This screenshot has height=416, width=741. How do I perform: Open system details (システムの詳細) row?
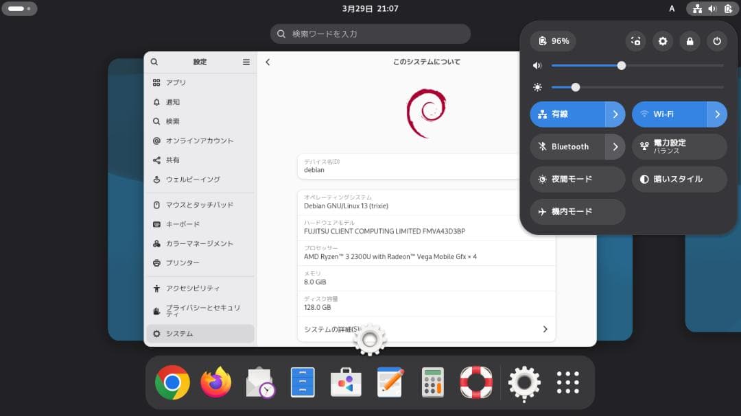426,329
